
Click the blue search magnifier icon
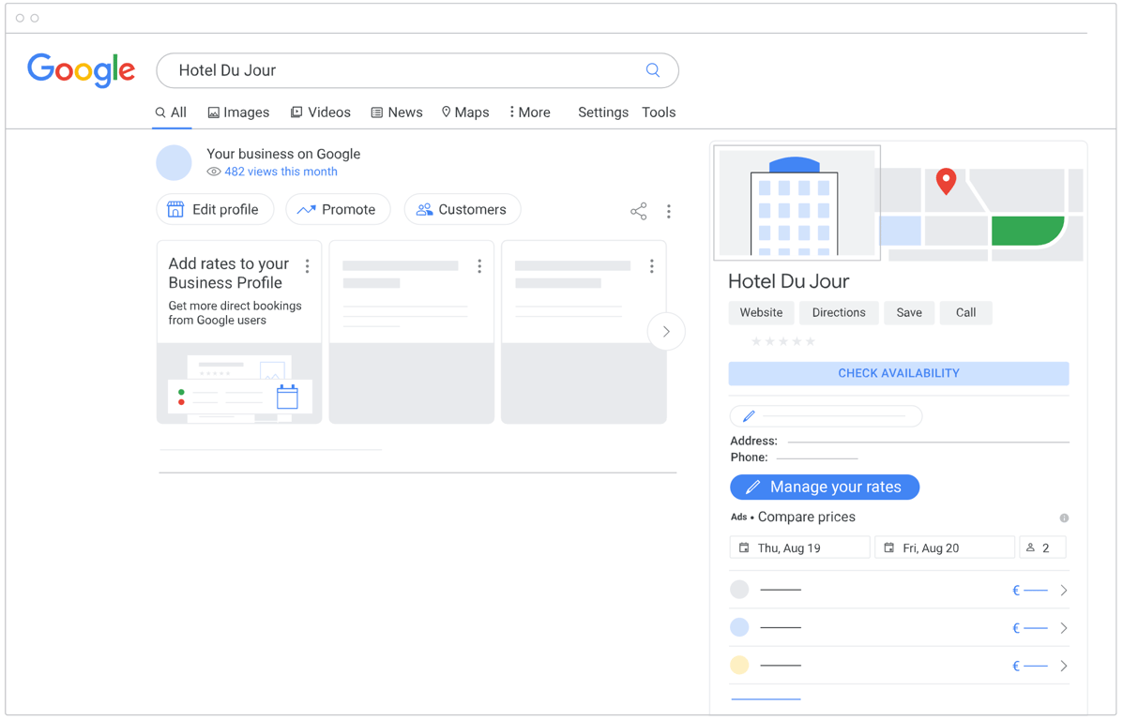(x=653, y=70)
